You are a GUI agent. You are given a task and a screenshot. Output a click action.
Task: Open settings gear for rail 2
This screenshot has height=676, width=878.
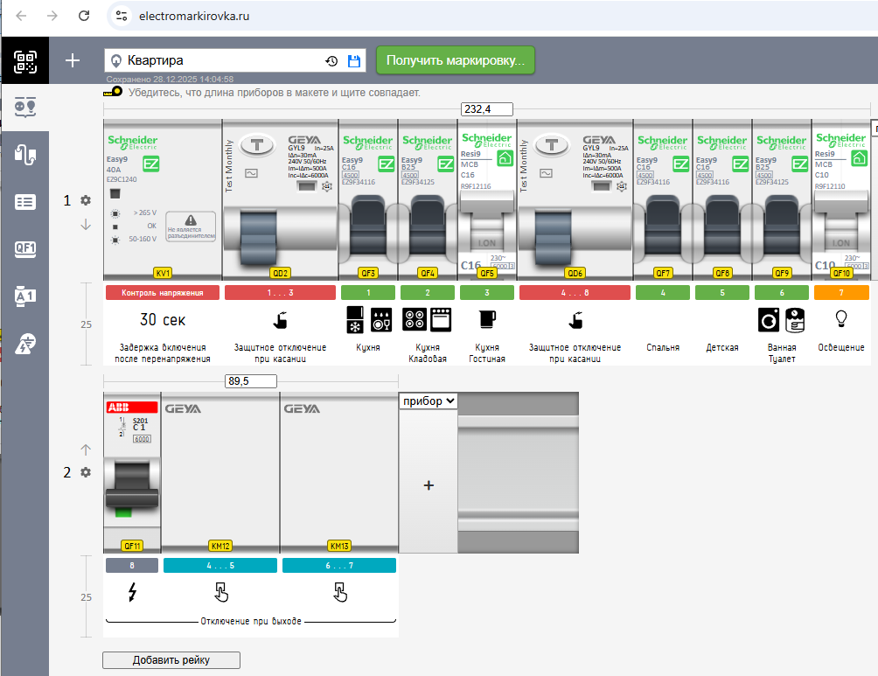tap(86, 472)
